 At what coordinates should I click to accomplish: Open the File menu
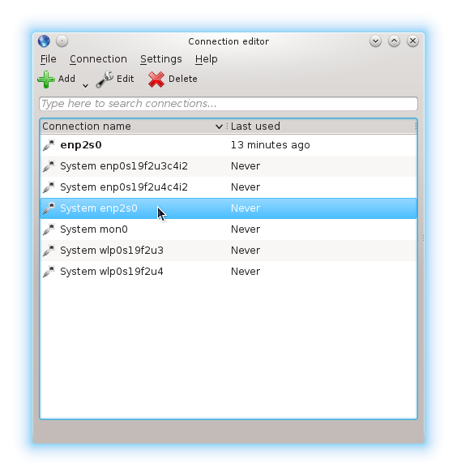(49, 59)
